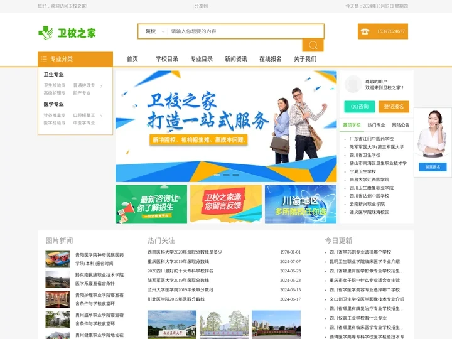The width and height of the screenshot is (452, 339).
Task: Click the search box placeholder field
Action: pos(245,31)
